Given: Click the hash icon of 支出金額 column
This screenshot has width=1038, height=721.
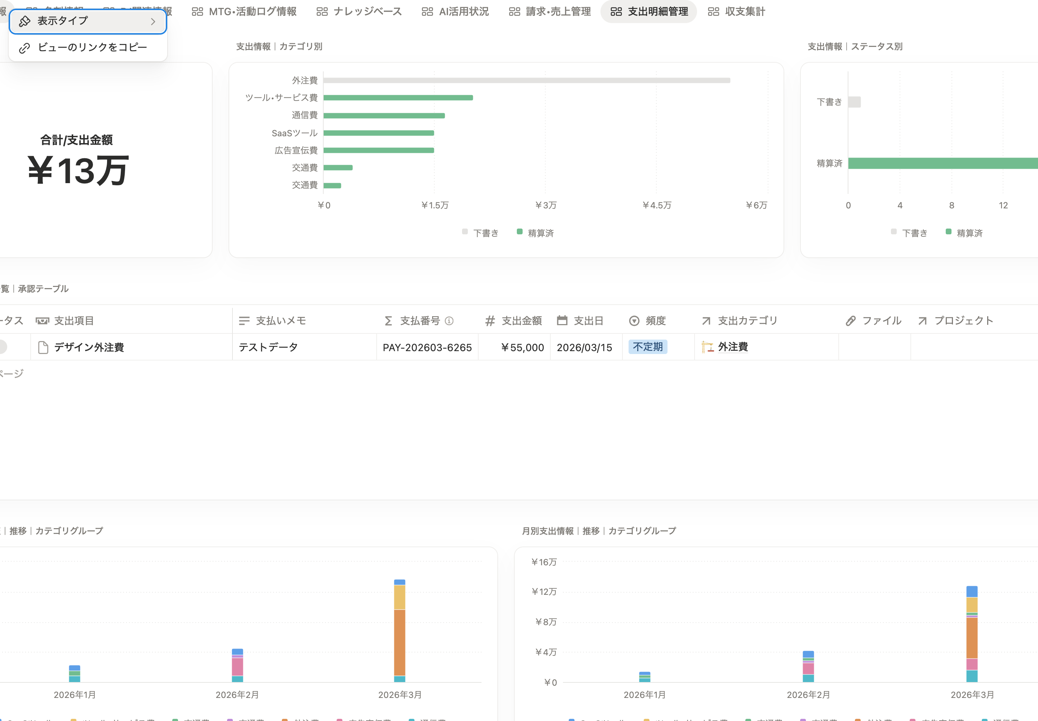Looking at the screenshot, I should click(490, 321).
